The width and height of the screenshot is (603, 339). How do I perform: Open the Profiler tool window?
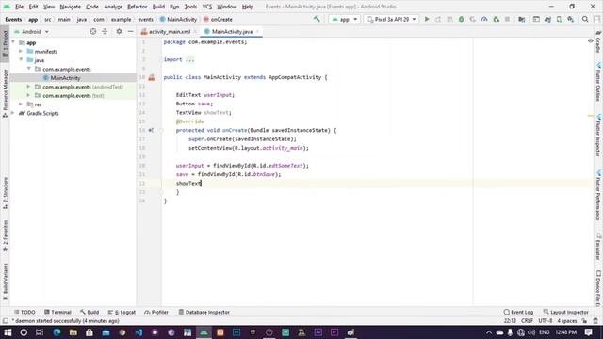[156, 312]
